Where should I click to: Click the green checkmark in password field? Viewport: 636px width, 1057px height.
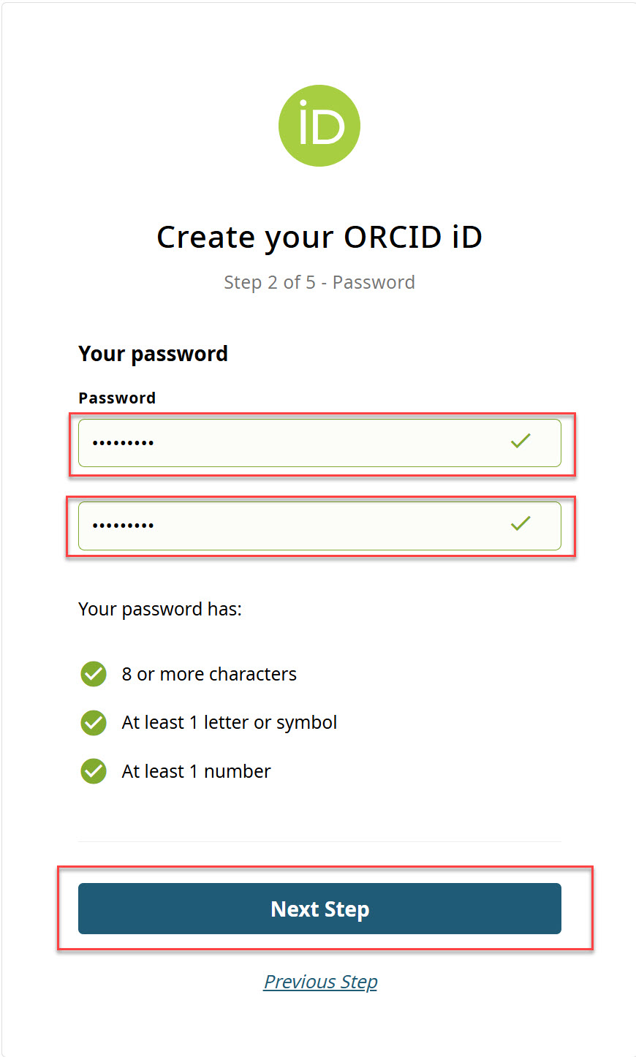click(520, 441)
